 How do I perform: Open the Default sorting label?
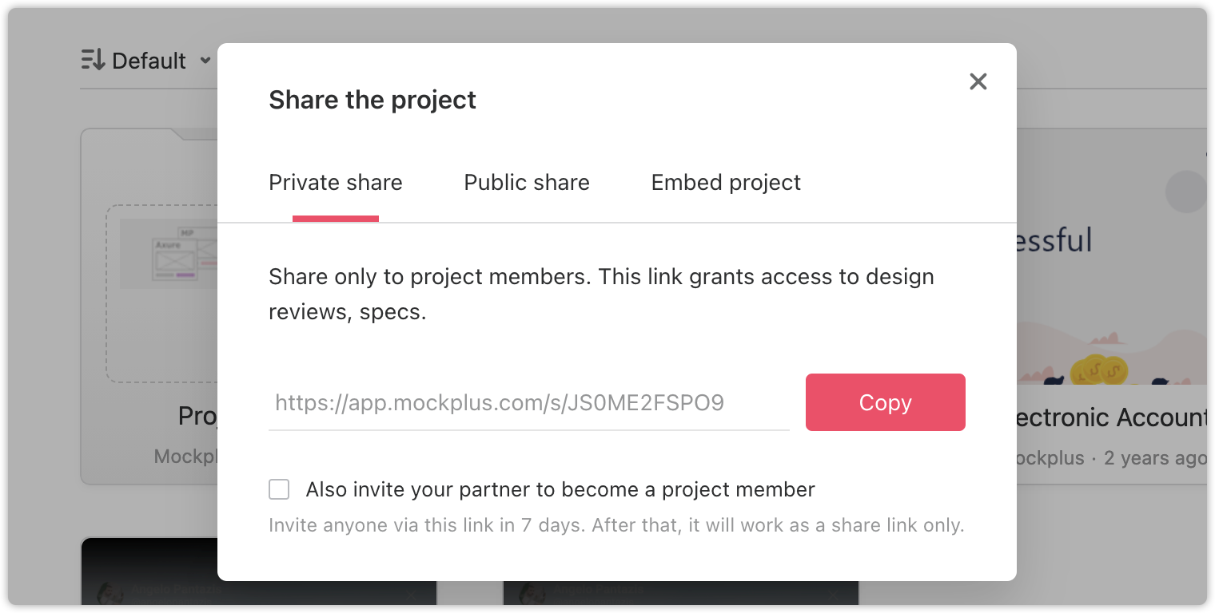click(149, 61)
